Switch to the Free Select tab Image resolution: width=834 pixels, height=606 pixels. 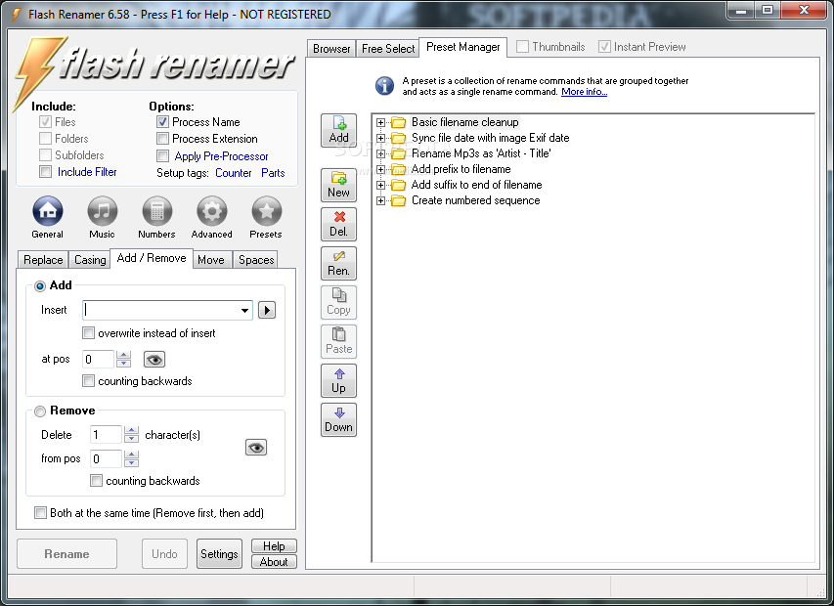click(x=388, y=48)
